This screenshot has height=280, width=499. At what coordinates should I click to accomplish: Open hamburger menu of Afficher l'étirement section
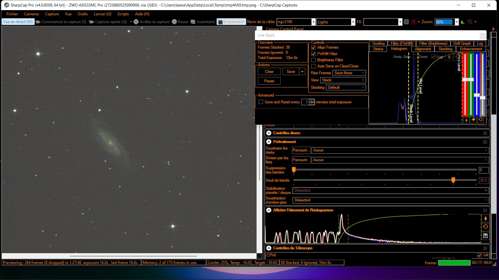click(485, 211)
